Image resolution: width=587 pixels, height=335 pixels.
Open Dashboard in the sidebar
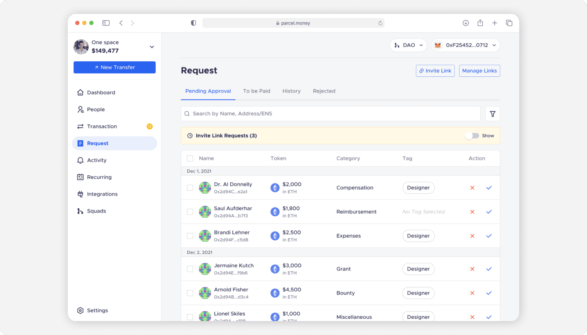click(115, 92)
